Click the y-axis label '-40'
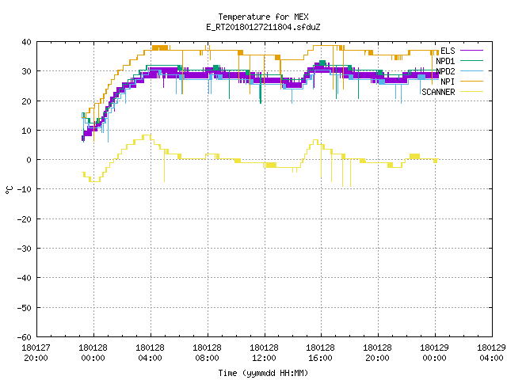The width and height of the screenshot is (507, 380). 25,278
